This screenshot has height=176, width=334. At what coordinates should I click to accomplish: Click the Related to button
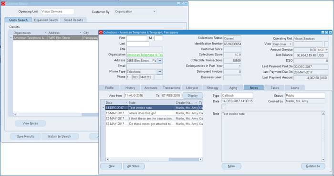313,166
